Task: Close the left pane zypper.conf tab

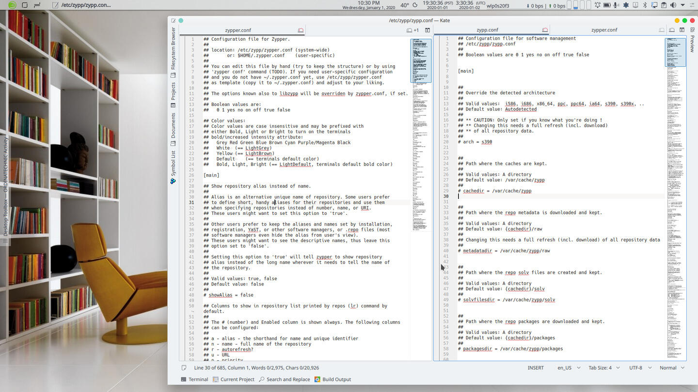Action: [301, 30]
